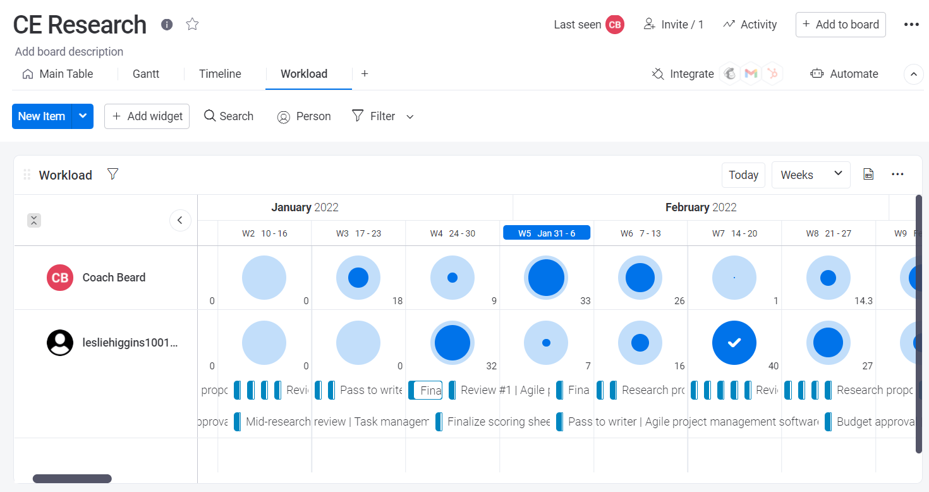929x492 pixels.
Task: Open the Integrate panel
Action: (683, 73)
